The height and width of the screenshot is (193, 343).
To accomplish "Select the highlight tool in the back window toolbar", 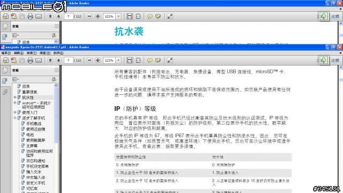I will [158, 16].
